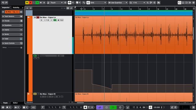Toggle global Write automation W button
Screen dimensions: 196x110
coord(41,3)
